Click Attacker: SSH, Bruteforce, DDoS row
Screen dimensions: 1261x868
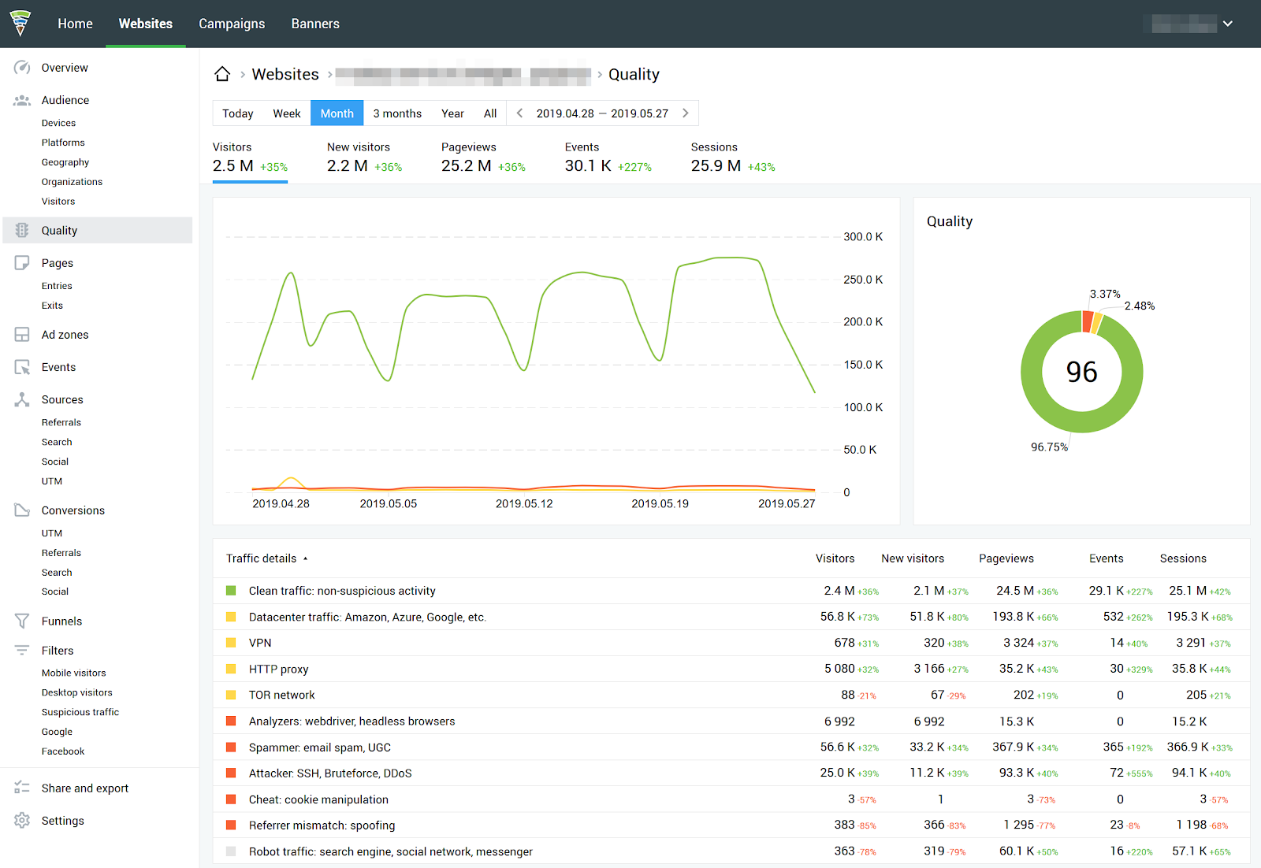tap(731, 773)
